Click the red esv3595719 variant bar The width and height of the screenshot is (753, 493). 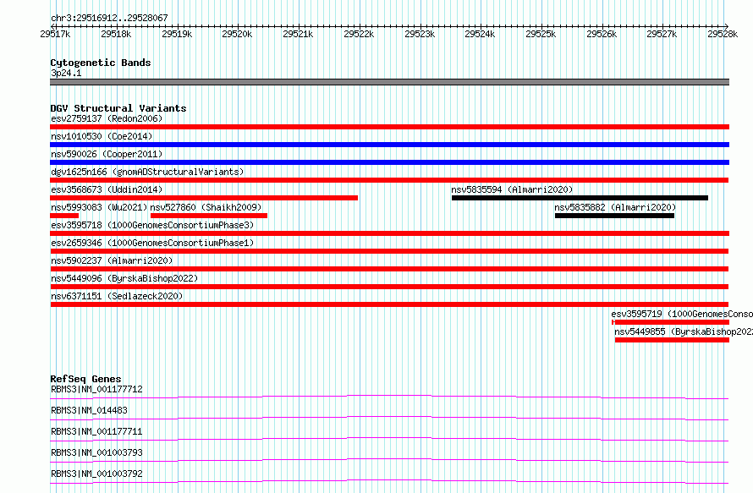point(670,322)
